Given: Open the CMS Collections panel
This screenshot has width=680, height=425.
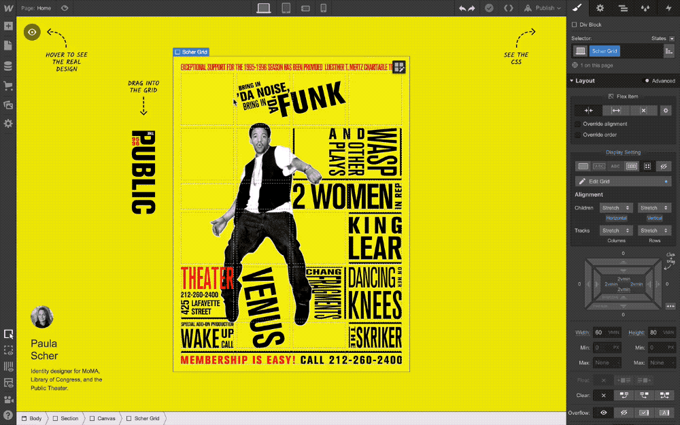Looking at the screenshot, I should 8,66.
